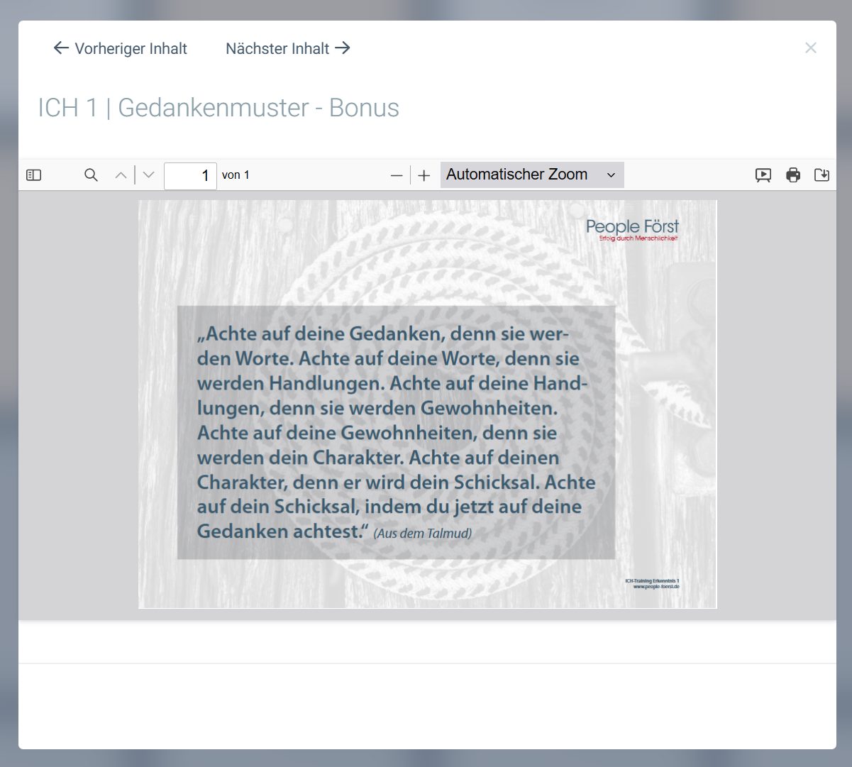The height and width of the screenshot is (767, 852).
Task: Go to next PDF page arrow
Action: (x=148, y=175)
